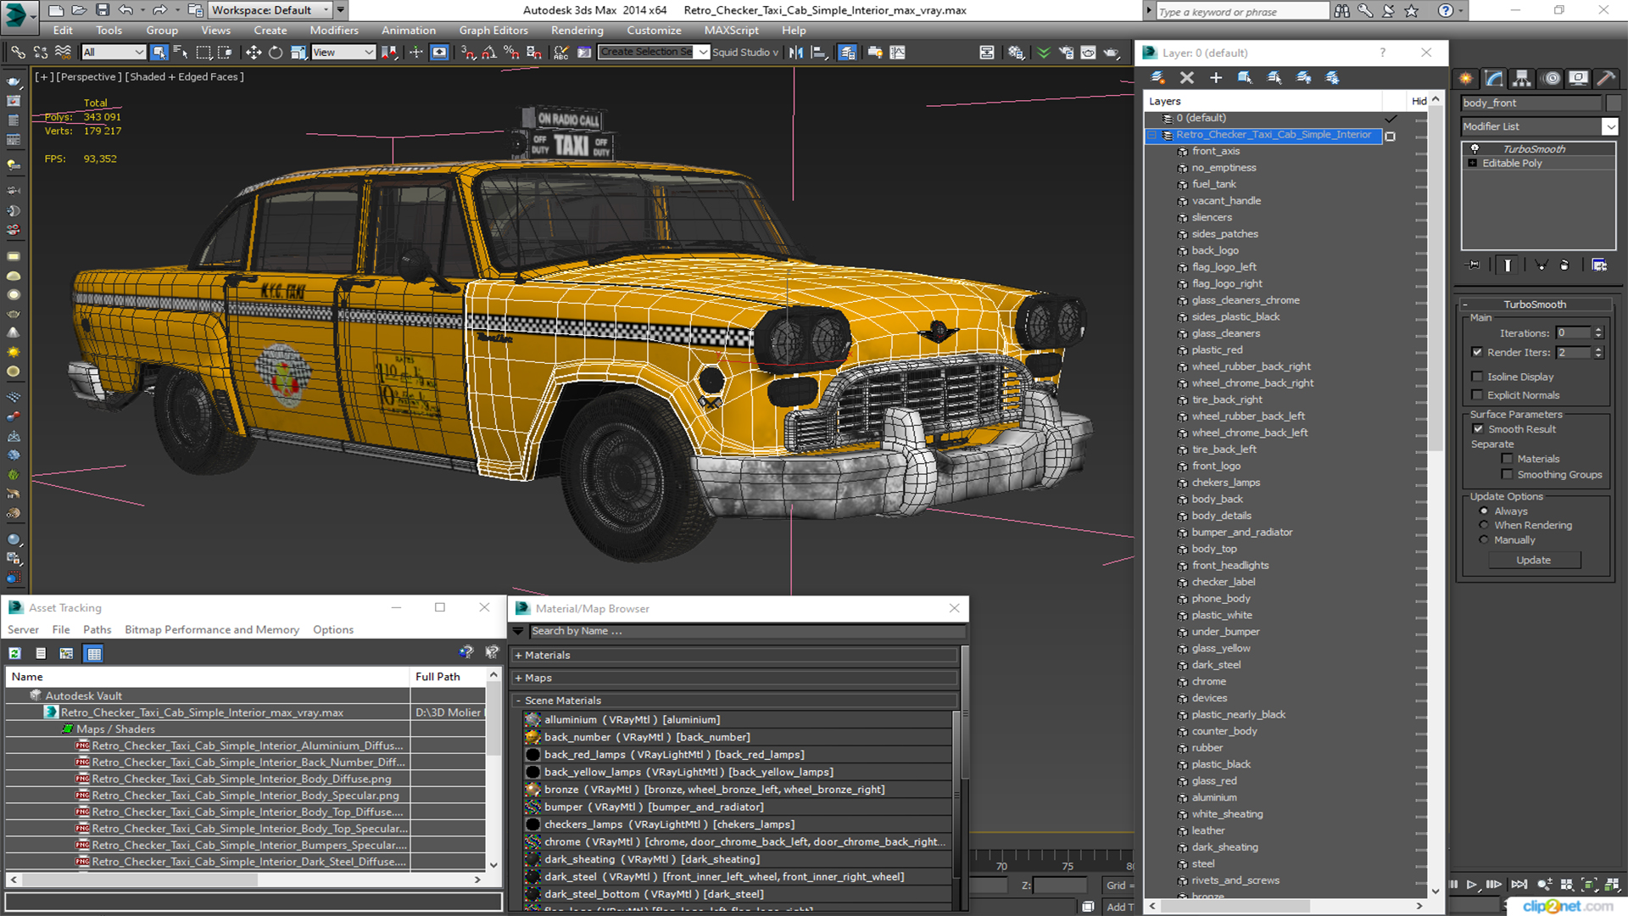The width and height of the screenshot is (1628, 916).
Task: Open Bitmap Performance and Memory menu
Action: (212, 630)
